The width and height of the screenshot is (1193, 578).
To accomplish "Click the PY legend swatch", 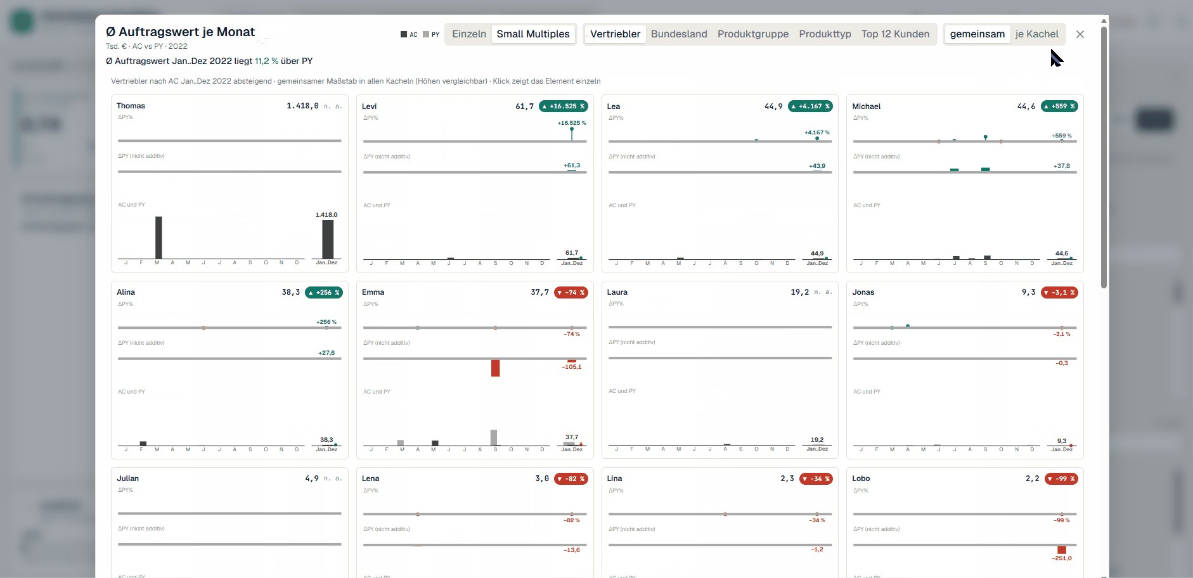I will pyautogui.click(x=426, y=34).
